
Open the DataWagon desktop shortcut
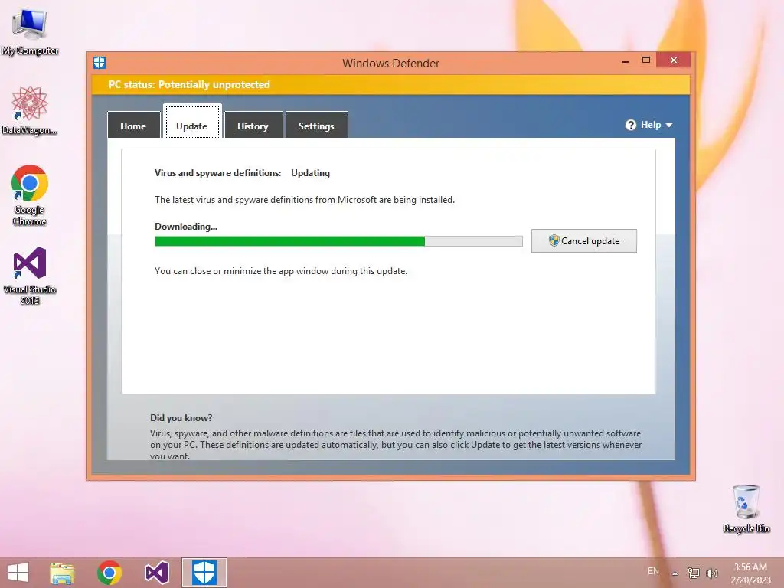[30, 111]
